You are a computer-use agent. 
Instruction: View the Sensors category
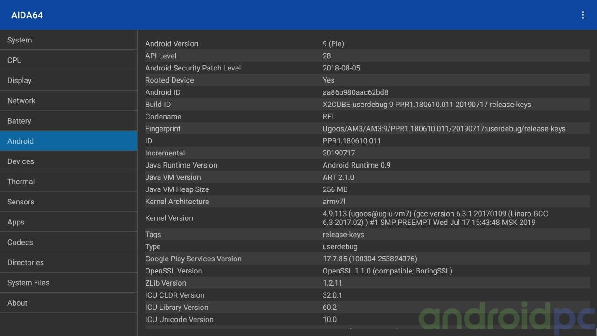(x=69, y=202)
